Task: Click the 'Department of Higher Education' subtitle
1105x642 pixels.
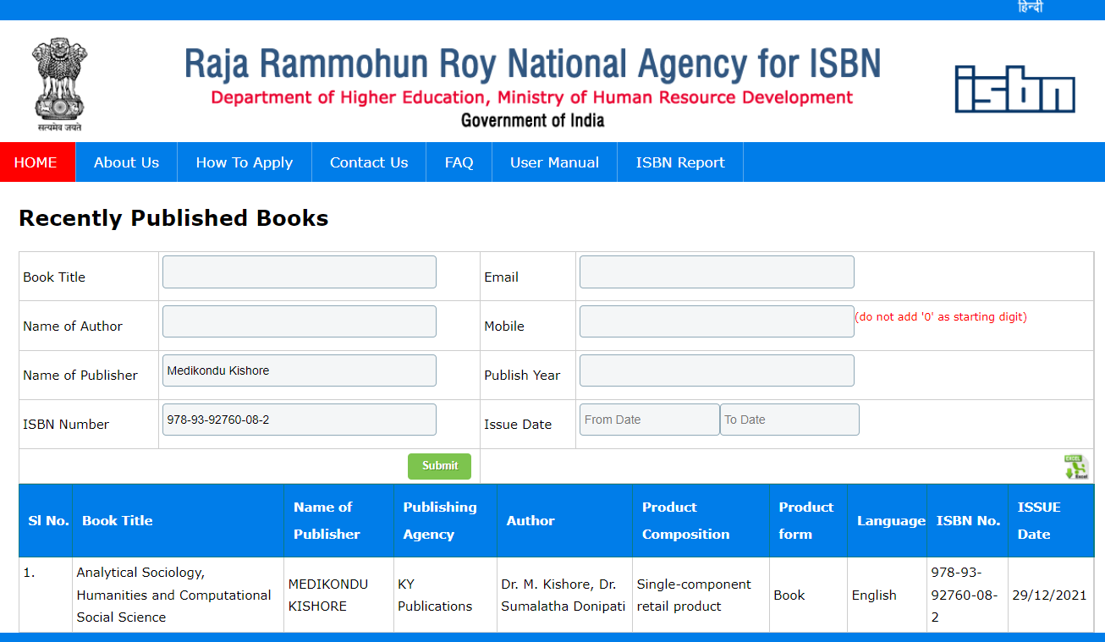Action: 532,97
